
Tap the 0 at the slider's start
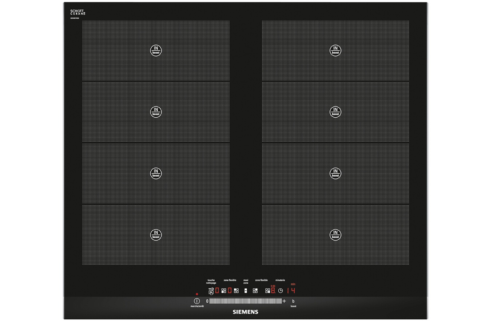207,301
